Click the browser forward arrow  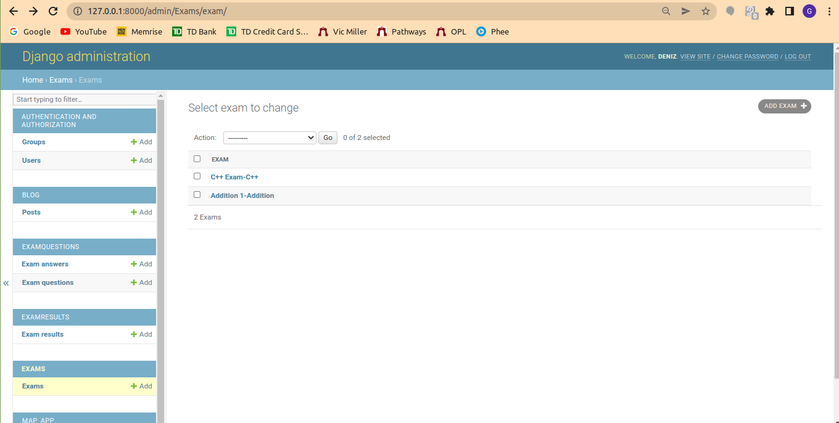[x=33, y=11]
